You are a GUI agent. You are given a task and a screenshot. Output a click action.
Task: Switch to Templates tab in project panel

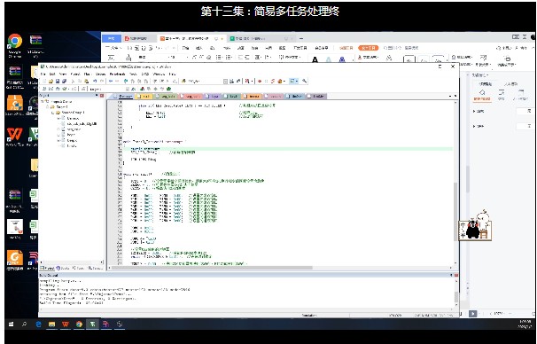[x=95, y=268]
